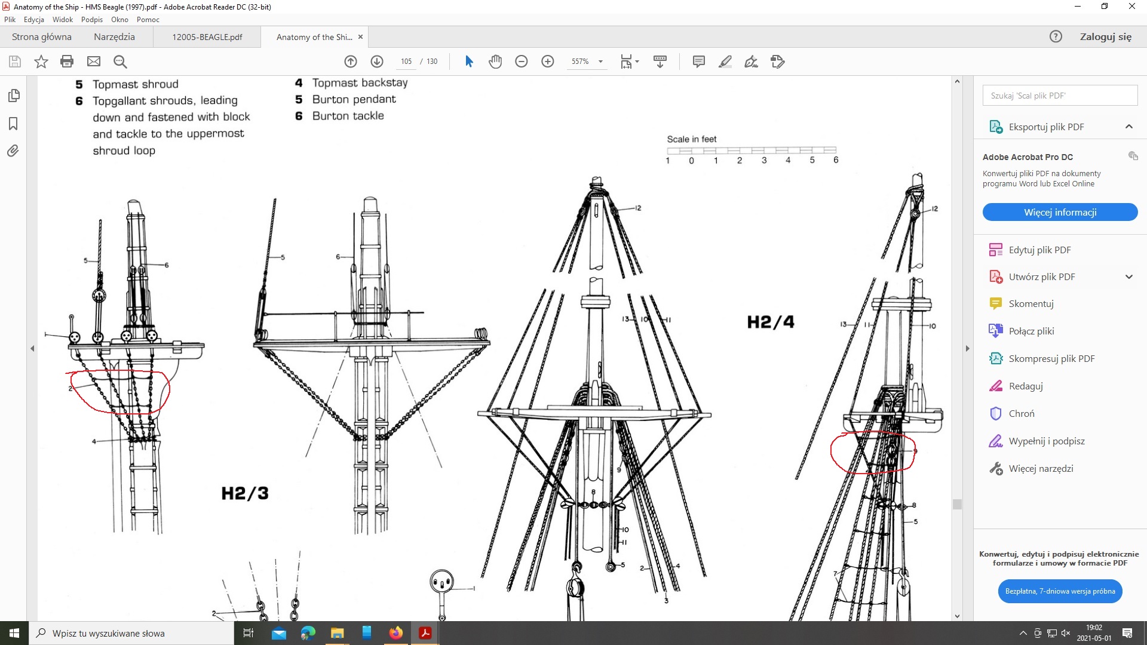The width and height of the screenshot is (1147, 645).
Task: Click Zaloguj się sign-in link
Action: click(x=1105, y=37)
